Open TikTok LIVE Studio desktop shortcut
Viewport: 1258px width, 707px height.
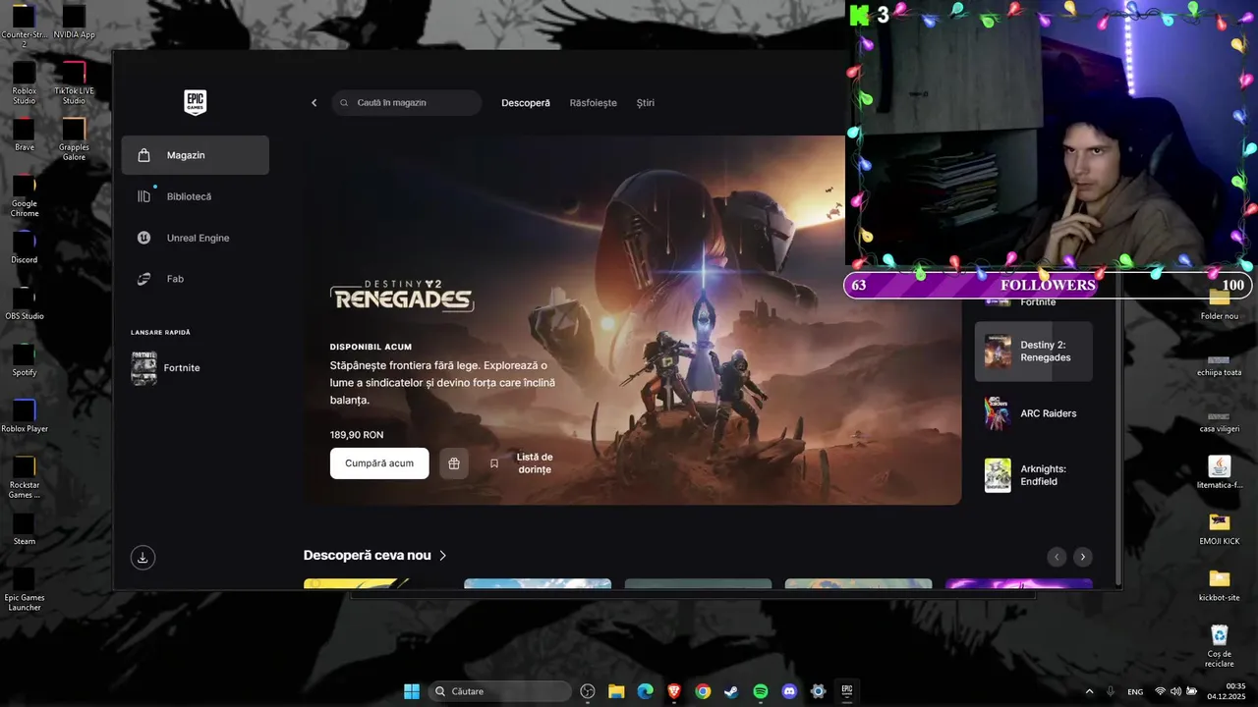(x=74, y=82)
